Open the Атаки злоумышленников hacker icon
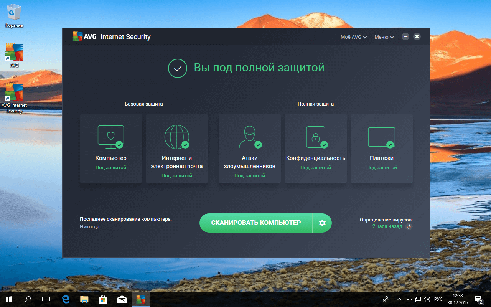 pos(250,137)
